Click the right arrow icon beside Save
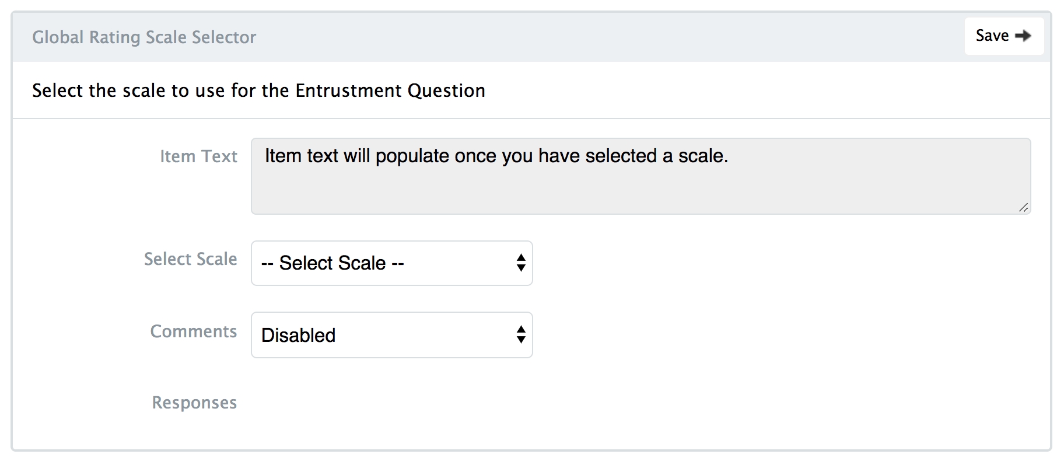 (x=1023, y=36)
